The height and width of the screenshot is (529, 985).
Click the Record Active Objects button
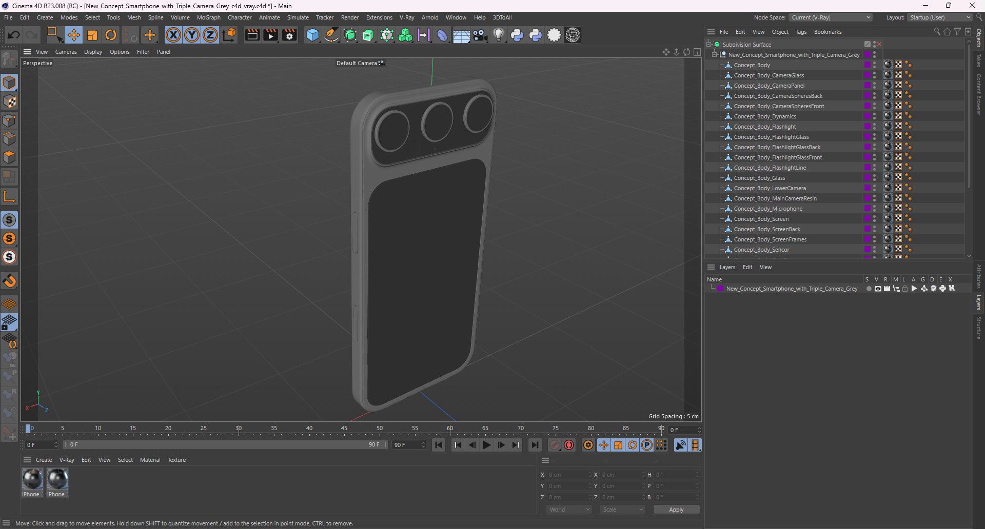pos(554,445)
